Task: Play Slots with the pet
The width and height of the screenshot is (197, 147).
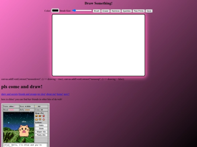Action: 41,128
